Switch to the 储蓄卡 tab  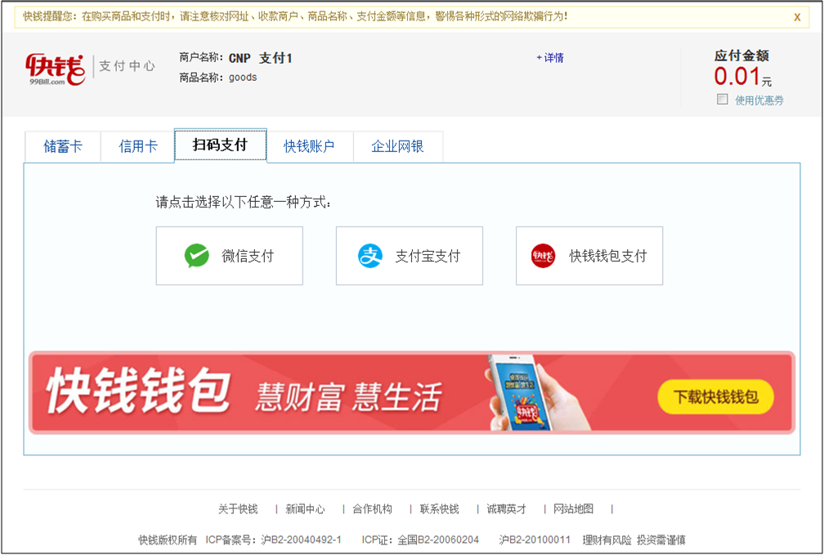pyautogui.click(x=63, y=146)
